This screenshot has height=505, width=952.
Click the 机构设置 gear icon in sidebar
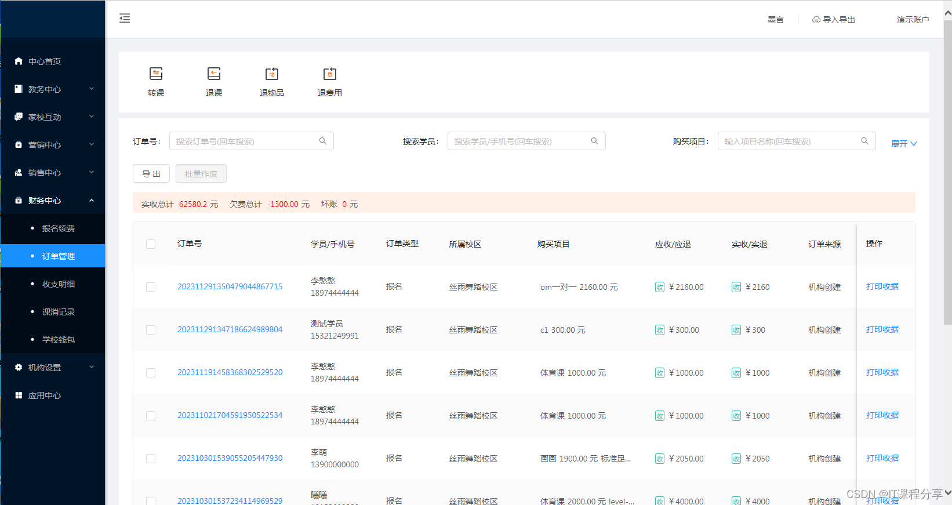(x=19, y=367)
